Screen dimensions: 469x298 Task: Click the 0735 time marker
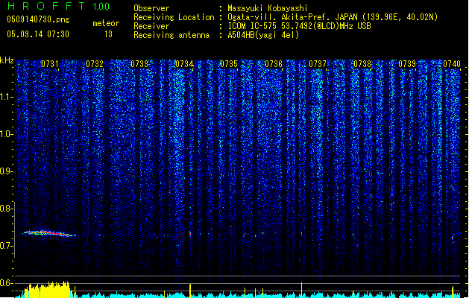(229, 64)
